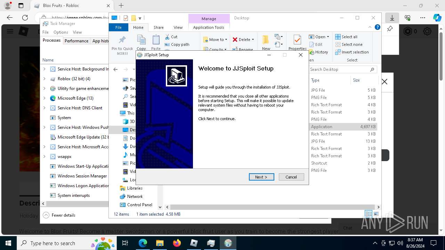
Task: Click the Explorer back arrow
Action: point(115,69)
